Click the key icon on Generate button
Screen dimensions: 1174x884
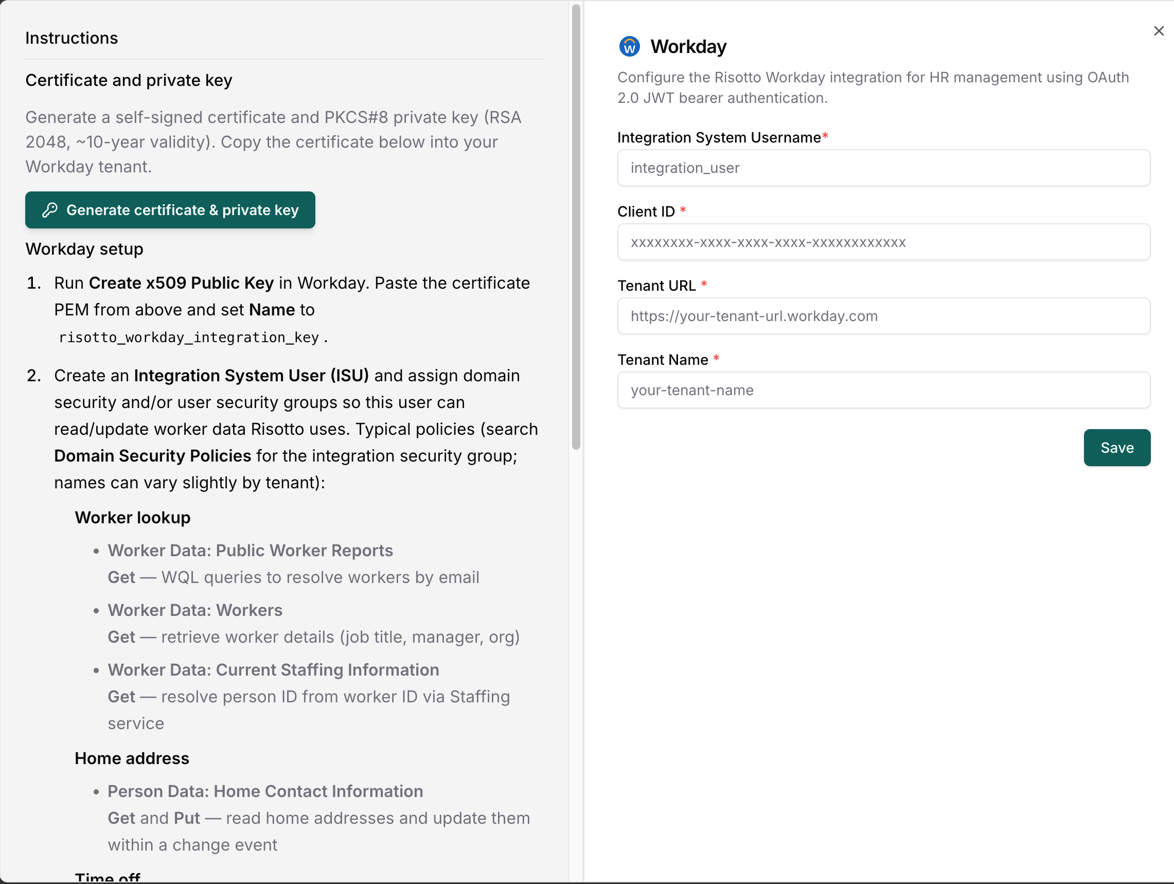[x=50, y=210]
